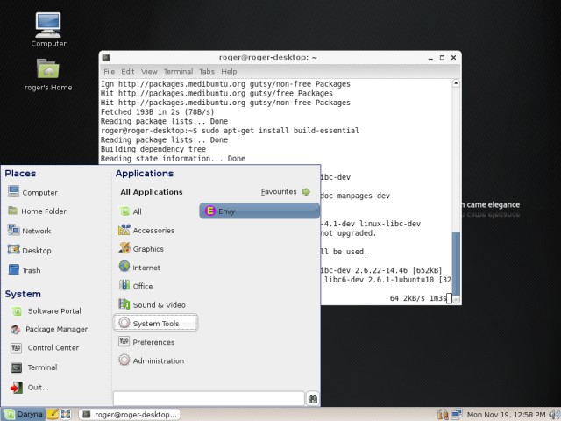Click the network tray icon
Image resolution: width=561 pixels, height=421 pixels.
pyautogui.click(x=457, y=415)
